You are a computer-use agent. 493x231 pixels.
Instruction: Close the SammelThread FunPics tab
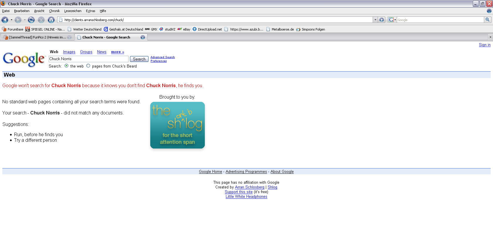click(x=69, y=37)
